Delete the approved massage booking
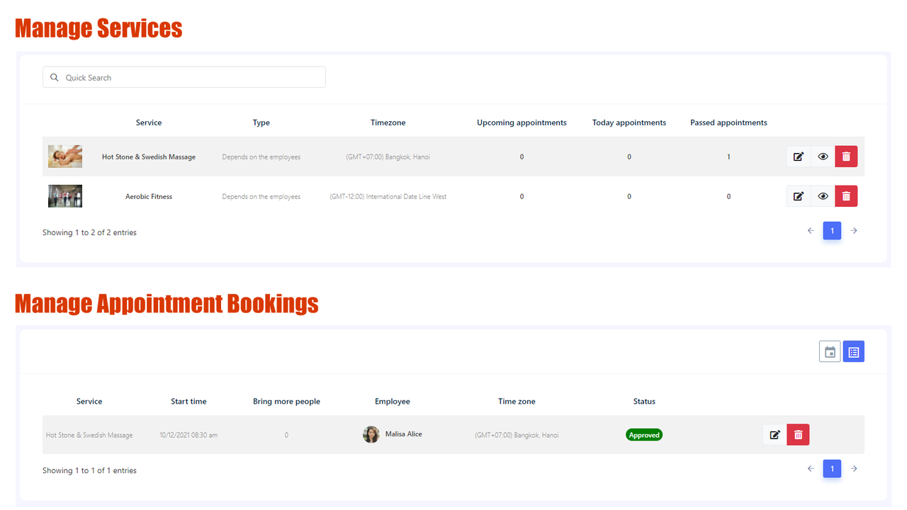This screenshot has width=907, height=510. pos(798,434)
